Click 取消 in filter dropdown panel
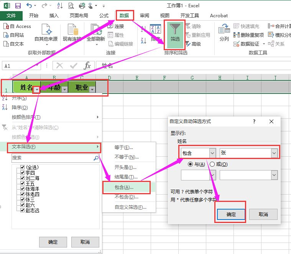This screenshot has width=291, height=254. point(85,242)
